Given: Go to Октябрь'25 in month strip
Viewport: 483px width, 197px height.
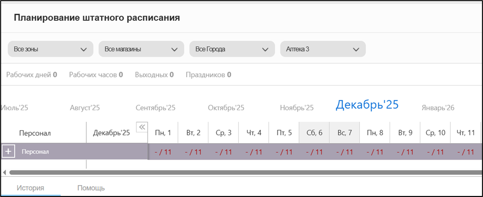Looking at the screenshot, I should pos(226,108).
